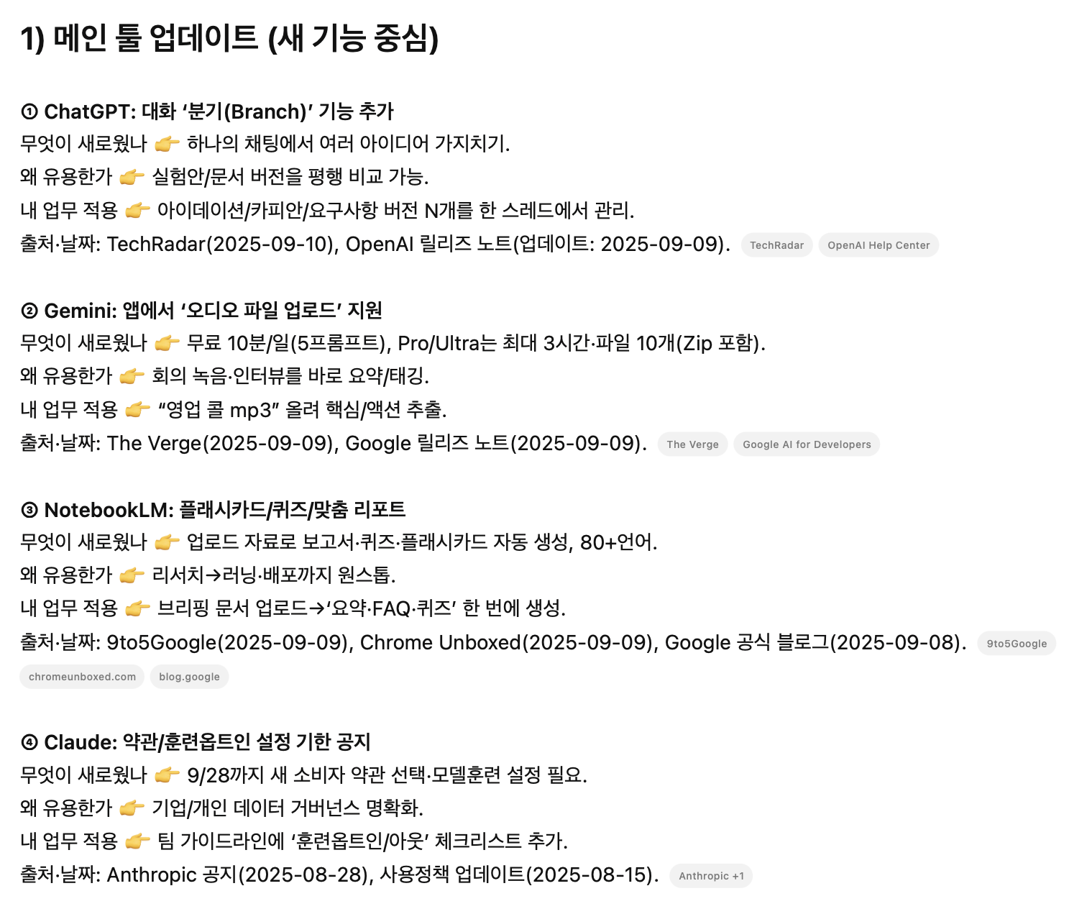Expand the Anthropic +1 sources chip
Image resolution: width=1087 pixels, height=909 pixels.
point(710,876)
